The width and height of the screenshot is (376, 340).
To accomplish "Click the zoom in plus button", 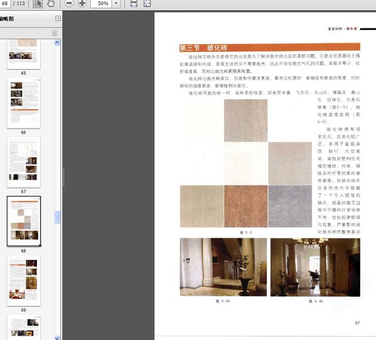I will pyautogui.click(x=82, y=4).
